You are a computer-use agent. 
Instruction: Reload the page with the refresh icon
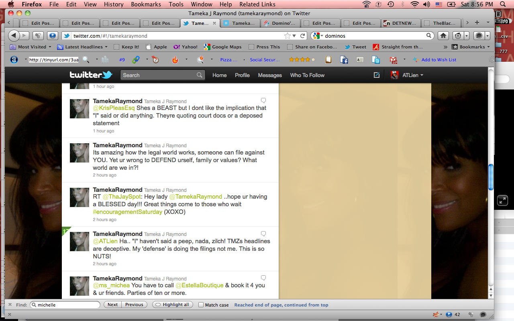pyautogui.click(x=302, y=36)
